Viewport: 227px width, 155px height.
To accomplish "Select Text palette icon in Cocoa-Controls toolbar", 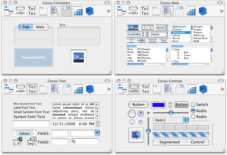I will click(x=146, y=89).
